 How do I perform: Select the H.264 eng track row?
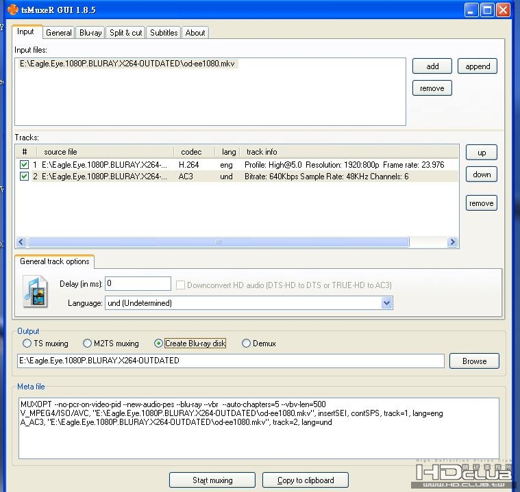[237, 165]
